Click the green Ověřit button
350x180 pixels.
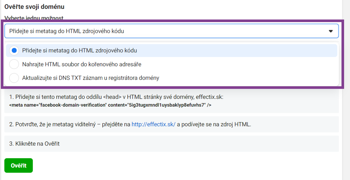(19, 165)
